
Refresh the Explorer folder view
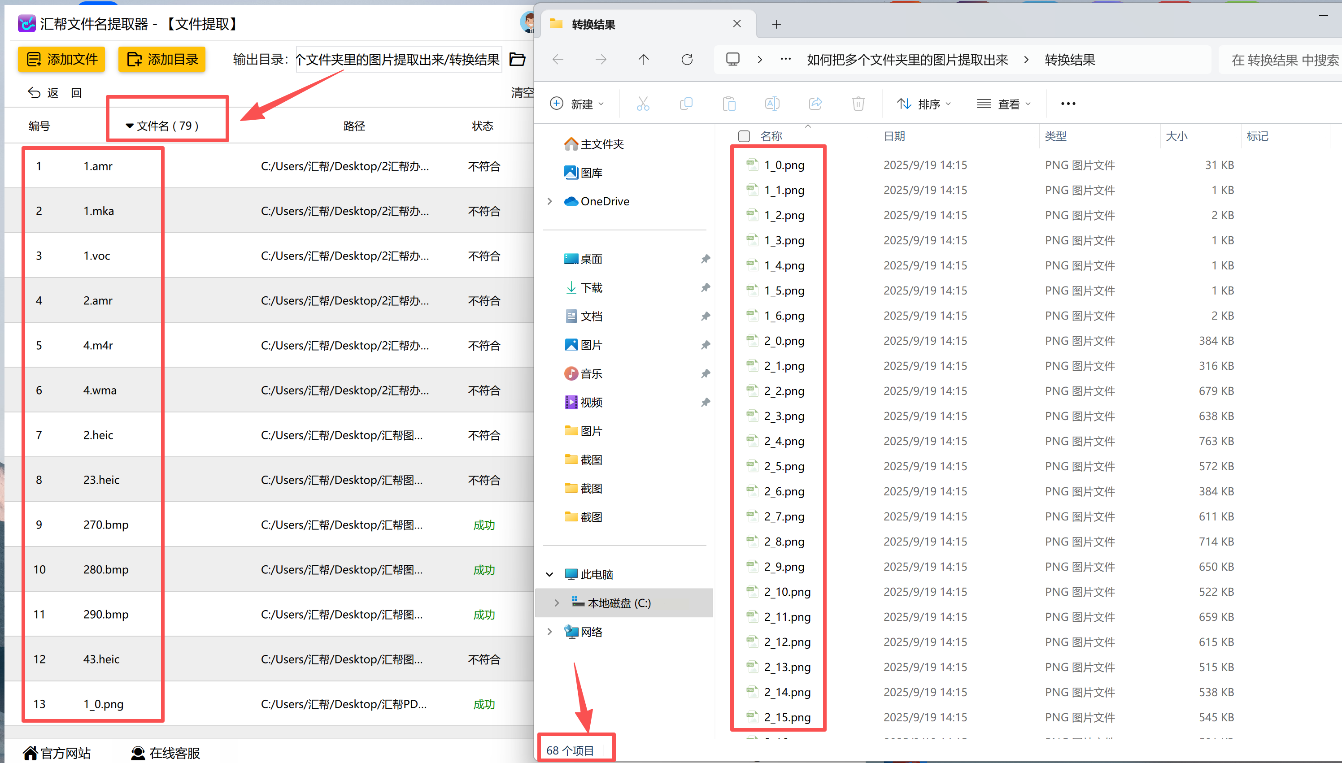687,60
